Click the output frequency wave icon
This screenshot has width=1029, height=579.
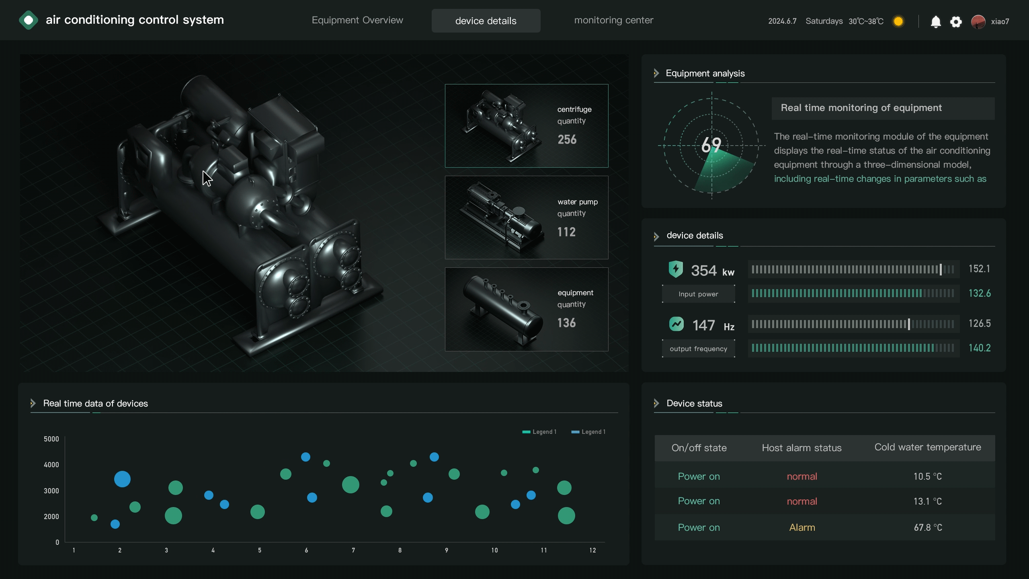(676, 324)
